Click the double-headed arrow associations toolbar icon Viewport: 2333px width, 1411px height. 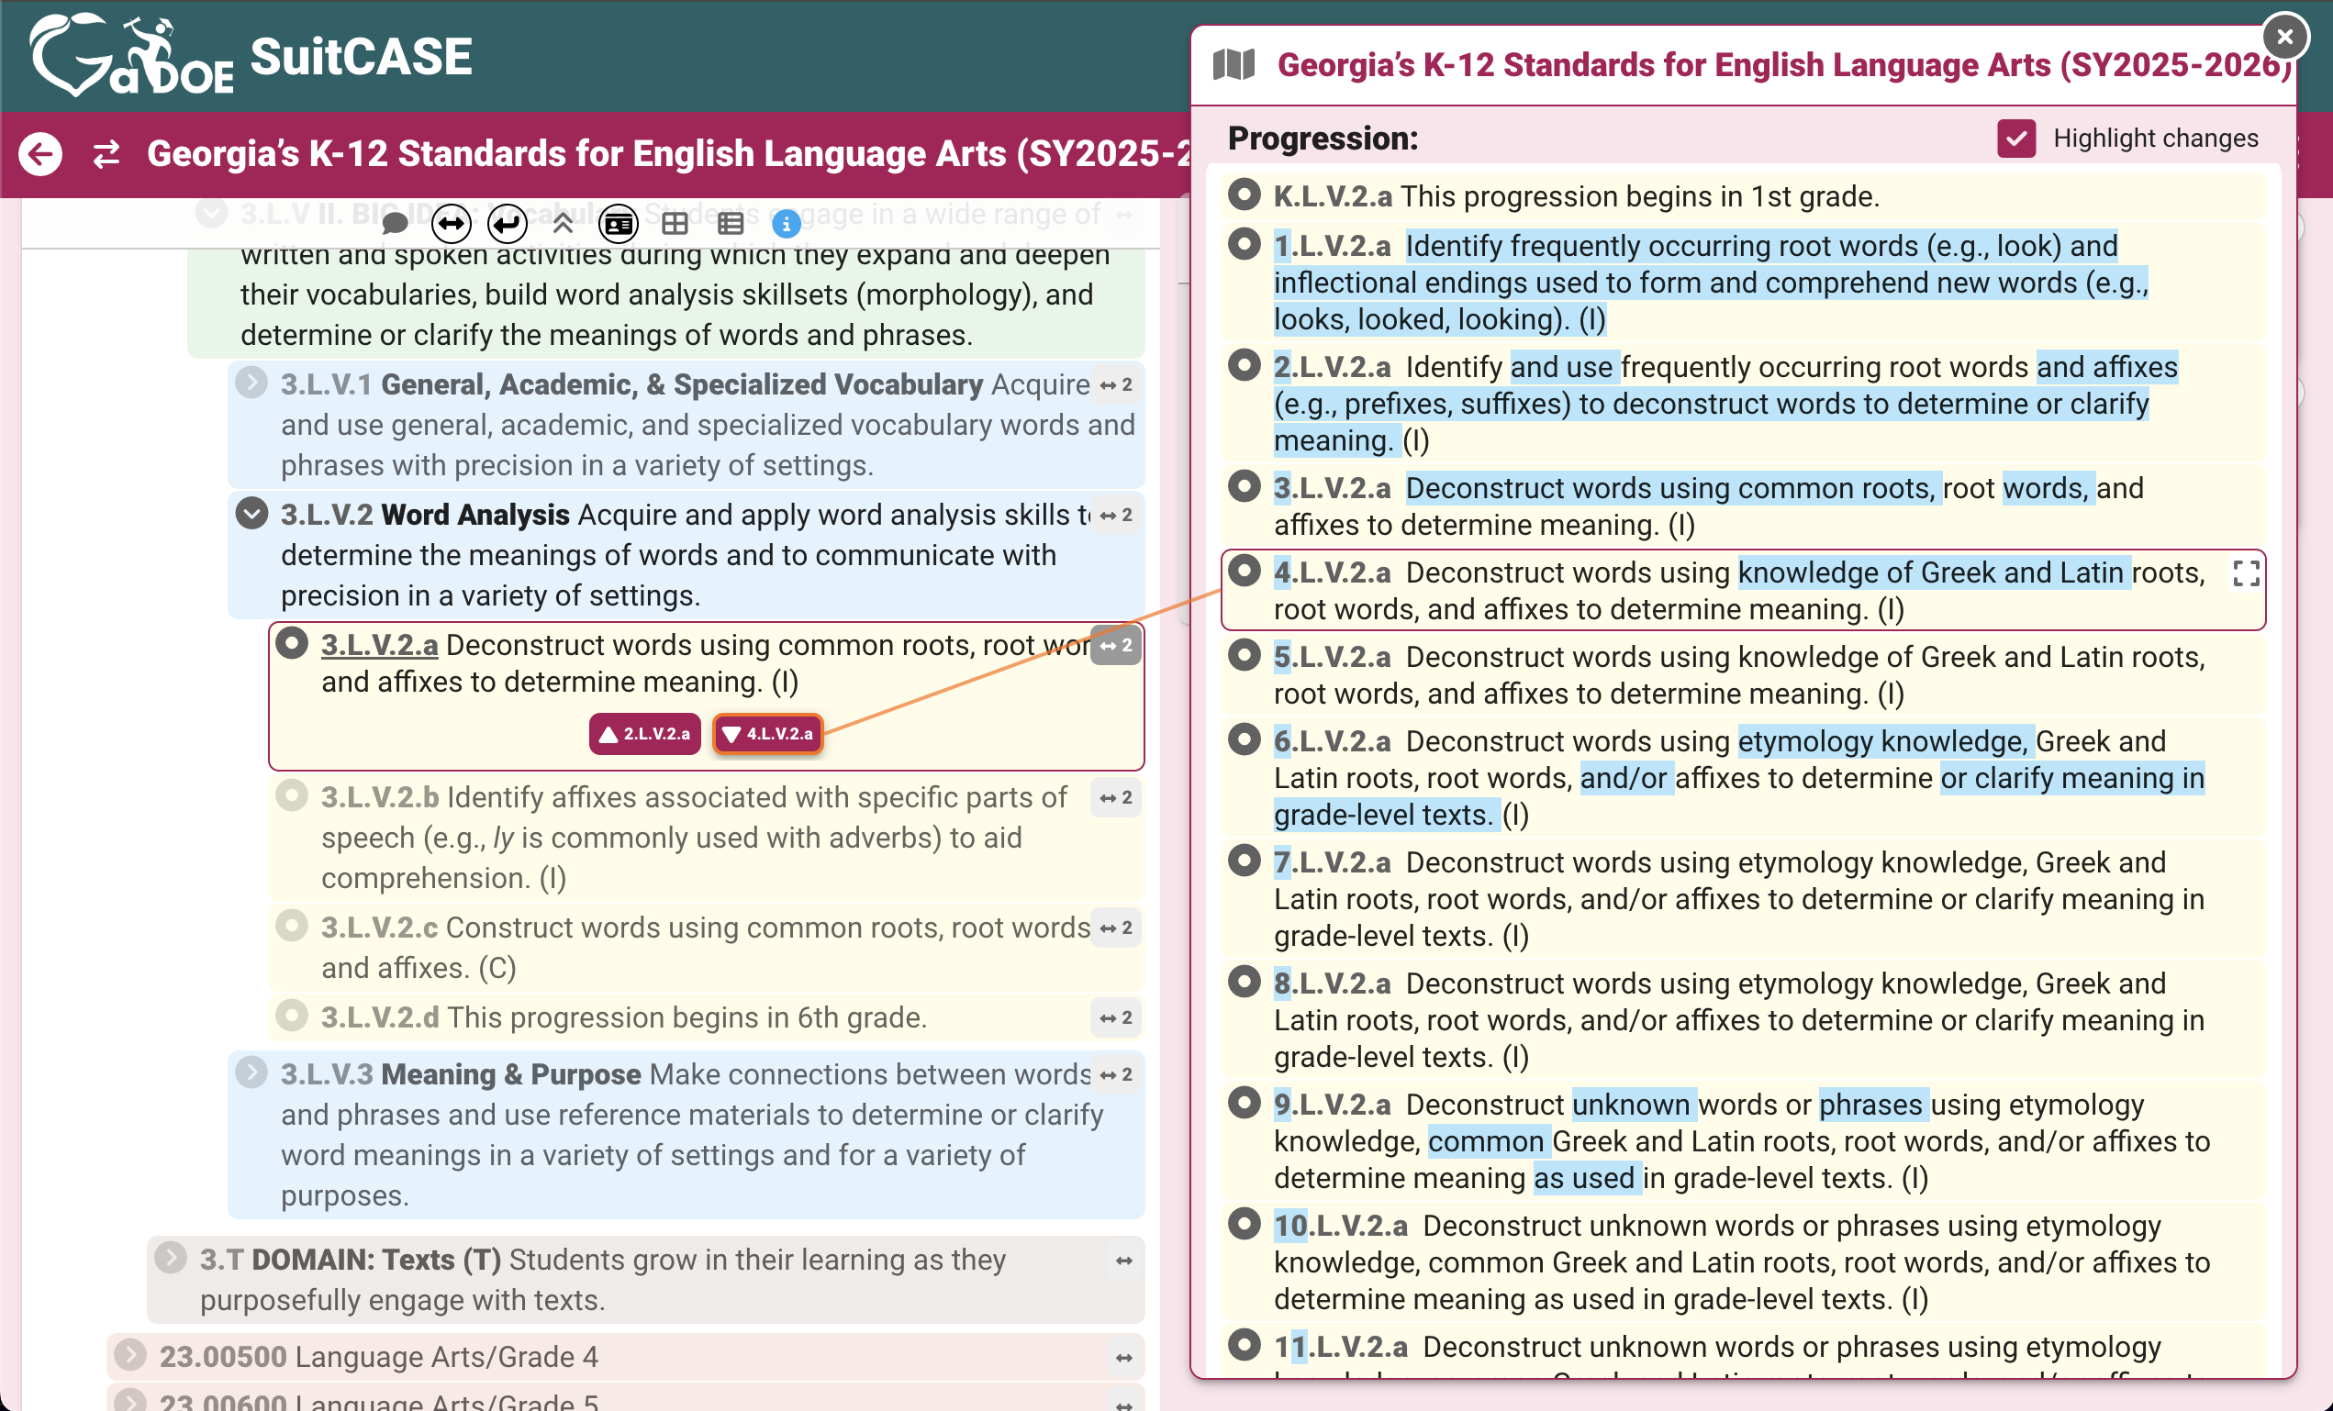coord(452,224)
